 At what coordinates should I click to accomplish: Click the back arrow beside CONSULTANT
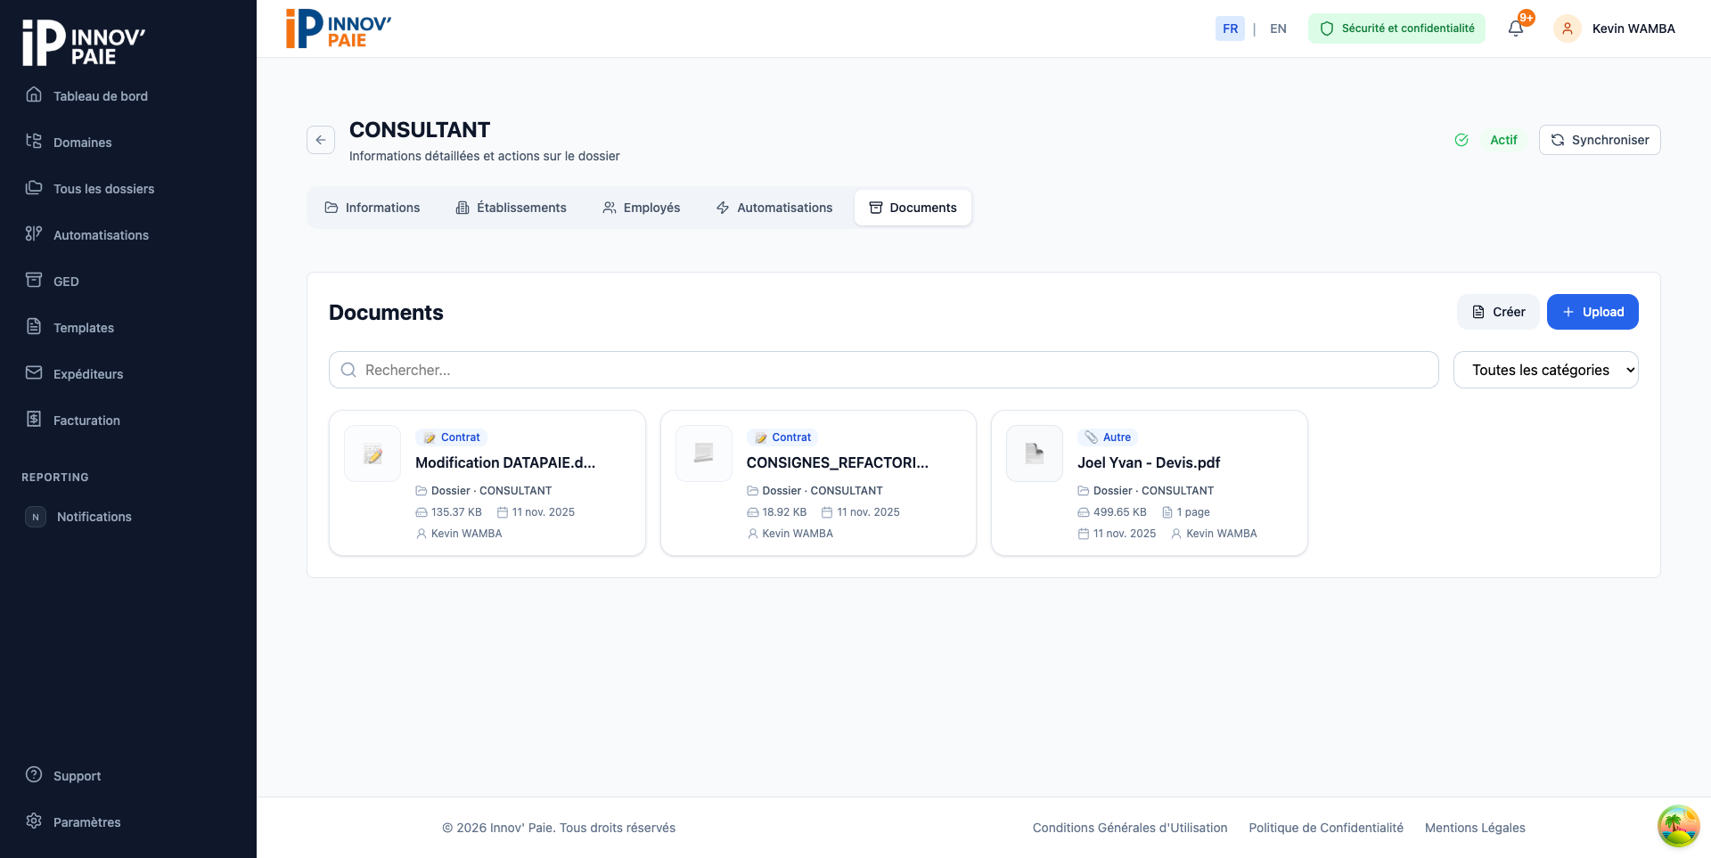pyautogui.click(x=321, y=140)
